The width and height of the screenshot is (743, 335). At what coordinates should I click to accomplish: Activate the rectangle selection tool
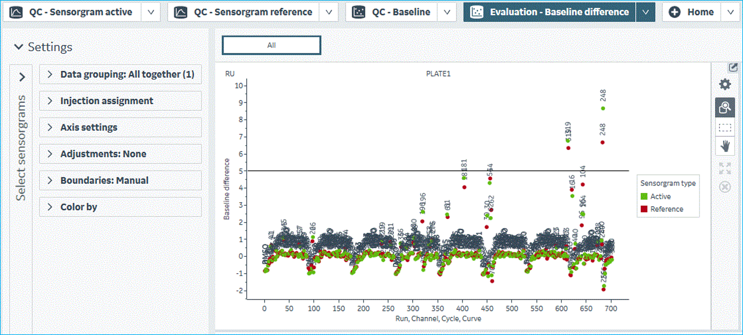pyautogui.click(x=725, y=128)
